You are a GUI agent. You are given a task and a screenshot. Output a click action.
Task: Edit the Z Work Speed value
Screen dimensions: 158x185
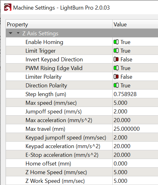tap(135, 181)
